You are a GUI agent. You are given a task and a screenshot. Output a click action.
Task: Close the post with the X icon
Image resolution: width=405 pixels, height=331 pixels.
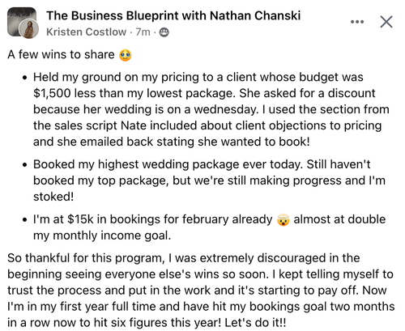(386, 22)
